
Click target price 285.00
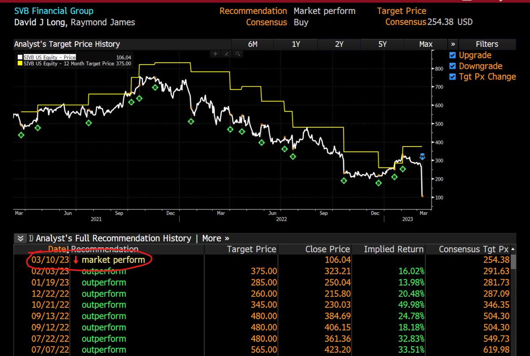264,282
